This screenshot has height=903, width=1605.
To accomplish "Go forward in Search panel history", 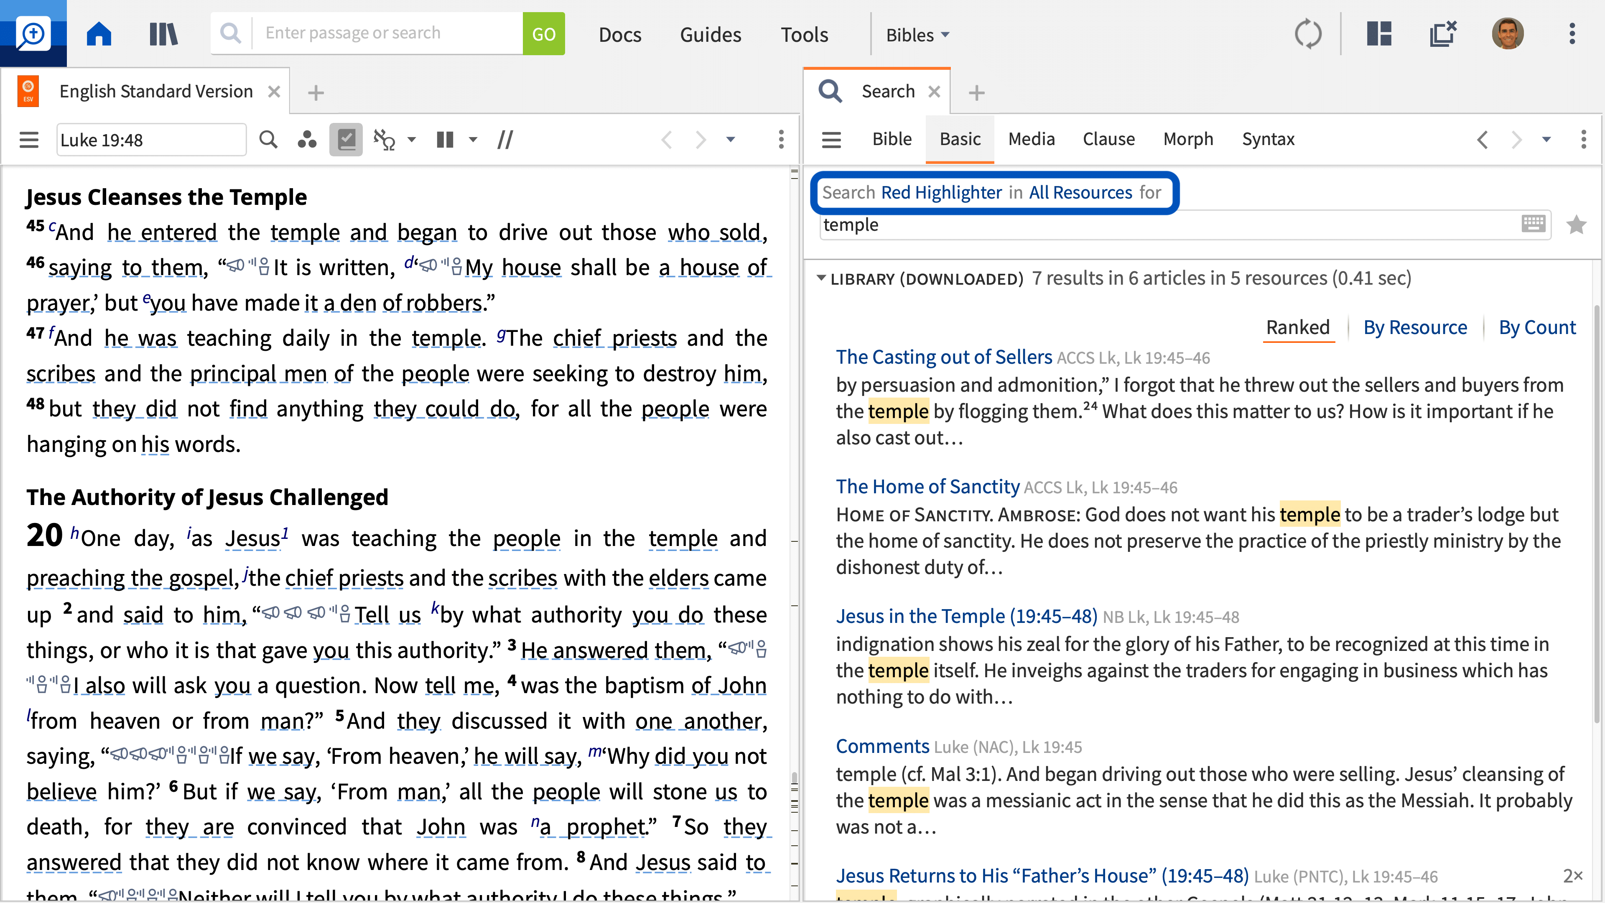I will click(1516, 140).
